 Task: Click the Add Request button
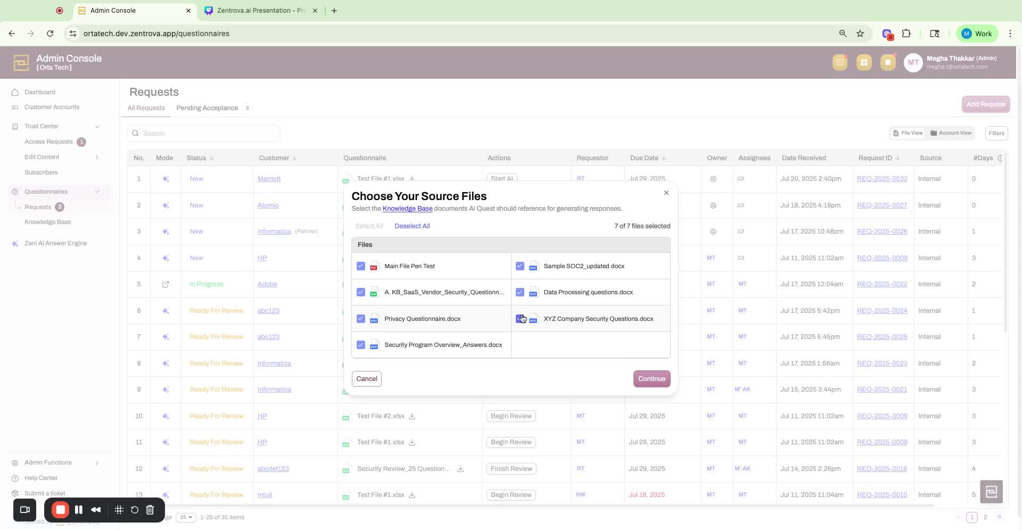(986, 104)
